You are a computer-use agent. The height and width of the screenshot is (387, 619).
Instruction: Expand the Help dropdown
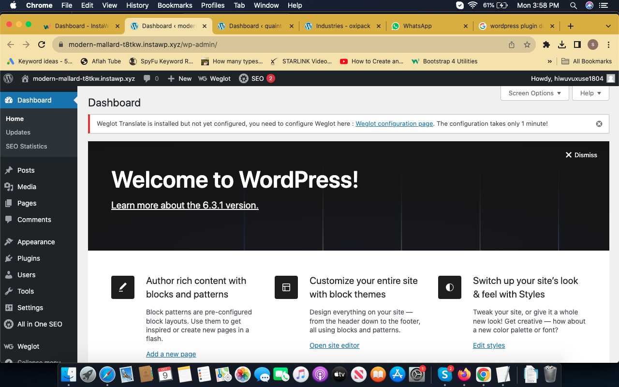[590, 93]
